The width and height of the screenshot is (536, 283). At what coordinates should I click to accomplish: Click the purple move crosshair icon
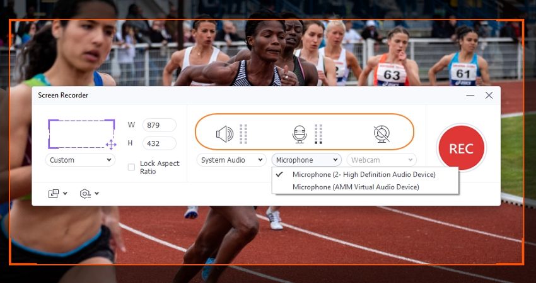click(111, 145)
